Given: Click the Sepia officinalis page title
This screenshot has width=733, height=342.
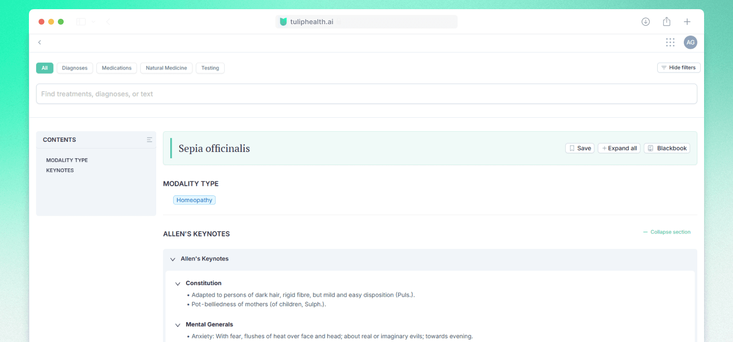Looking at the screenshot, I should tap(214, 149).
